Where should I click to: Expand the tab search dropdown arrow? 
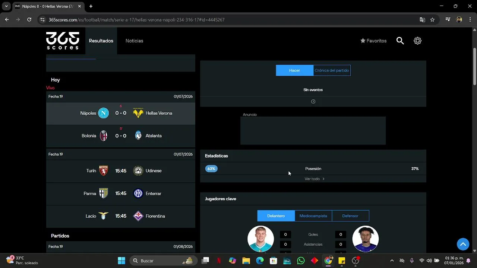click(6, 6)
